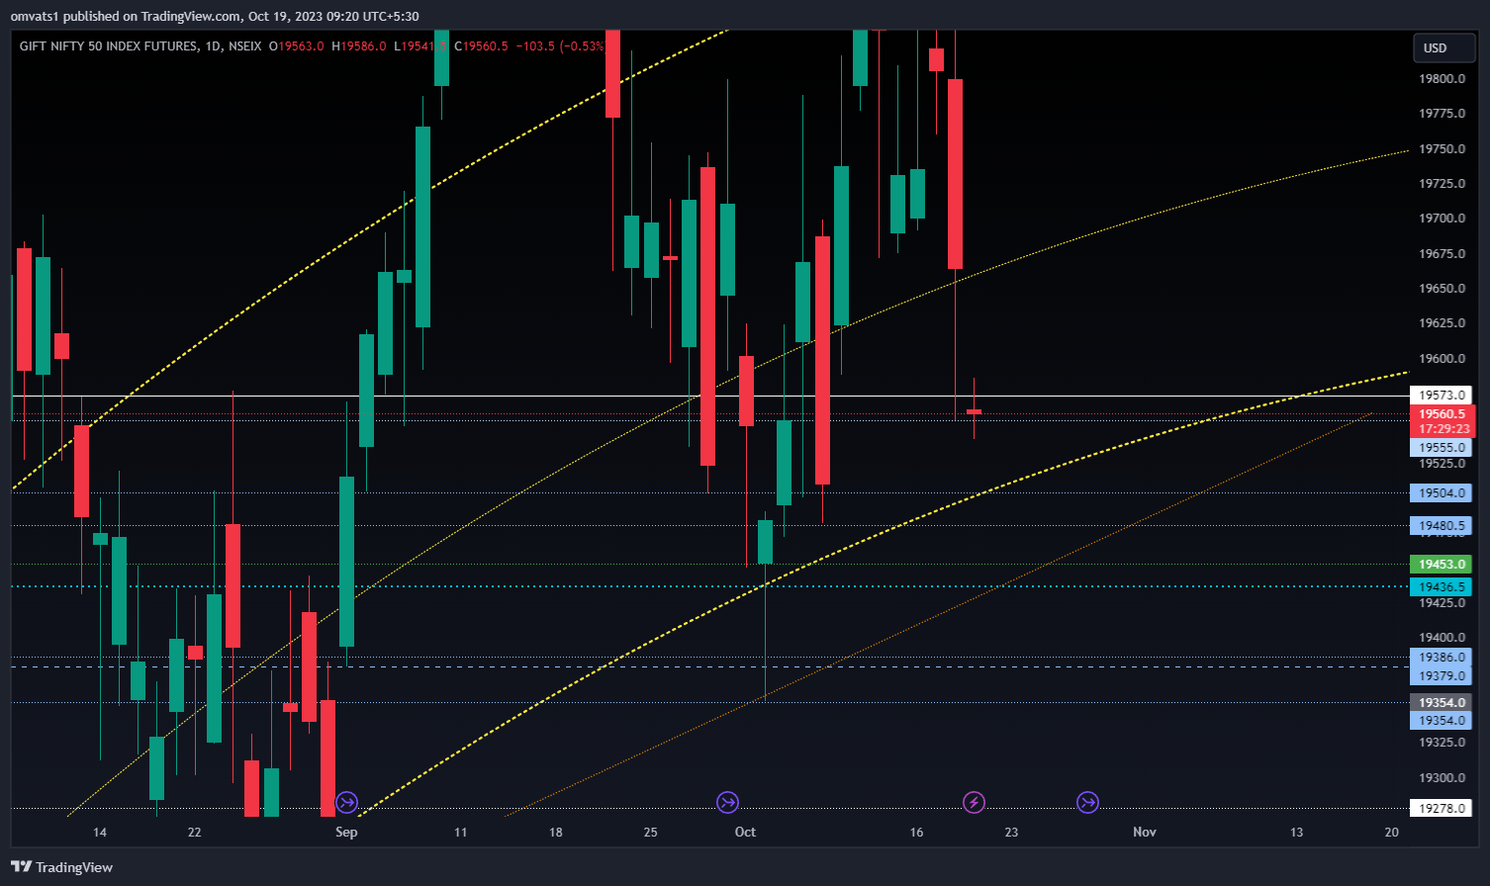
Task: Select the 19379.0 line label
Action: [x=1441, y=676]
